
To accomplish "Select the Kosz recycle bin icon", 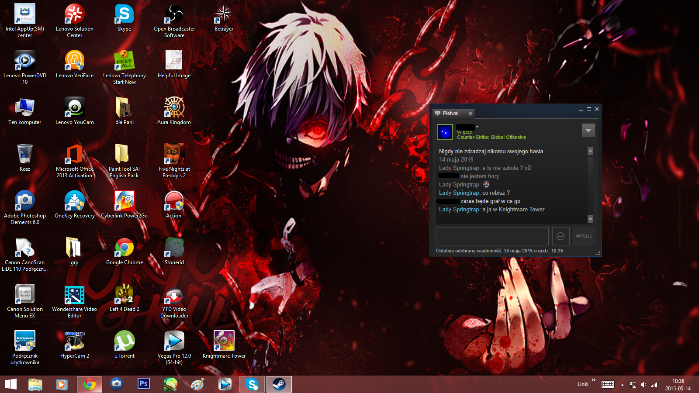I will (25, 158).
